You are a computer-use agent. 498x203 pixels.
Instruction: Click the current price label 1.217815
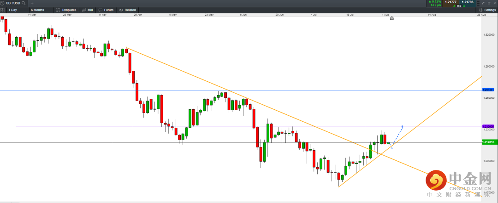point(488,142)
